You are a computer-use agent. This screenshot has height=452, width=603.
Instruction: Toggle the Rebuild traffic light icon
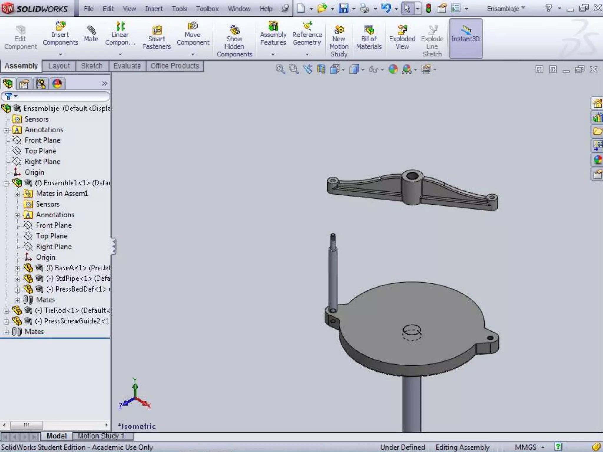(x=429, y=8)
